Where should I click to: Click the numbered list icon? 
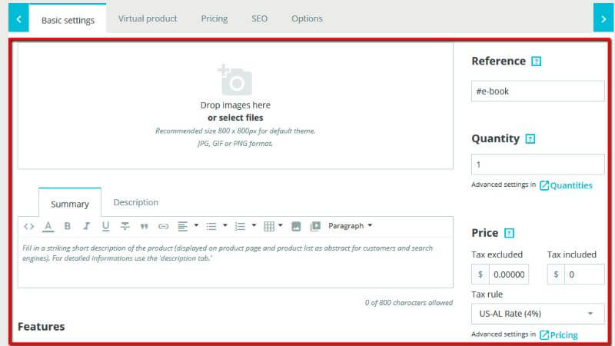point(240,226)
